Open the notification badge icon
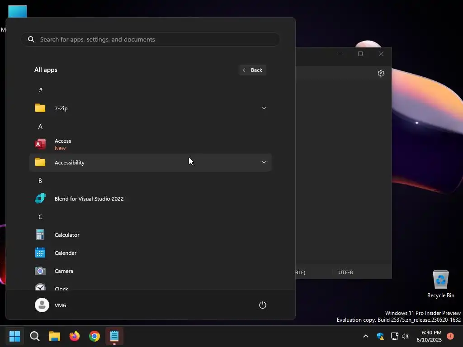 tap(450, 336)
